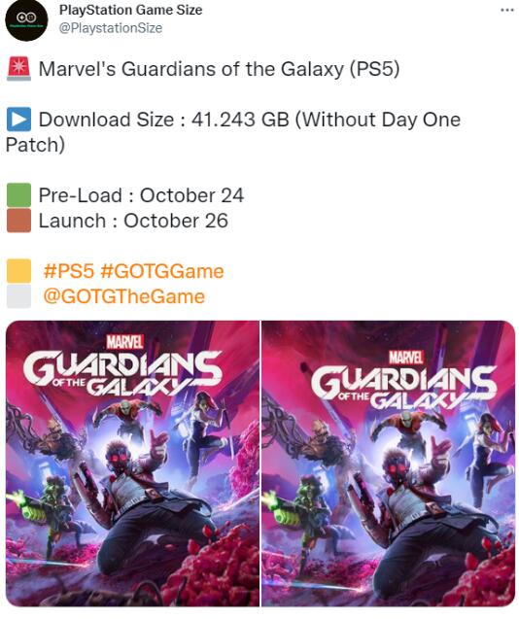This screenshot has width=519, height=619.
Task: Open the PlayStation Game Size profile avatar
Action: 26,19
